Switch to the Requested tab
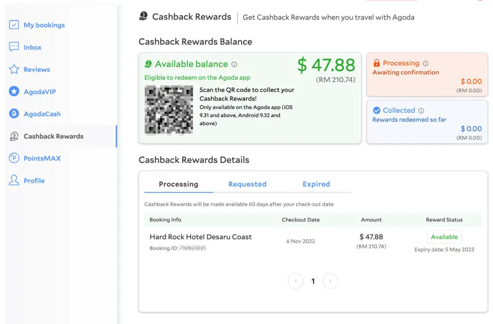Screen dimensions: 493x324 click(247, 184)
